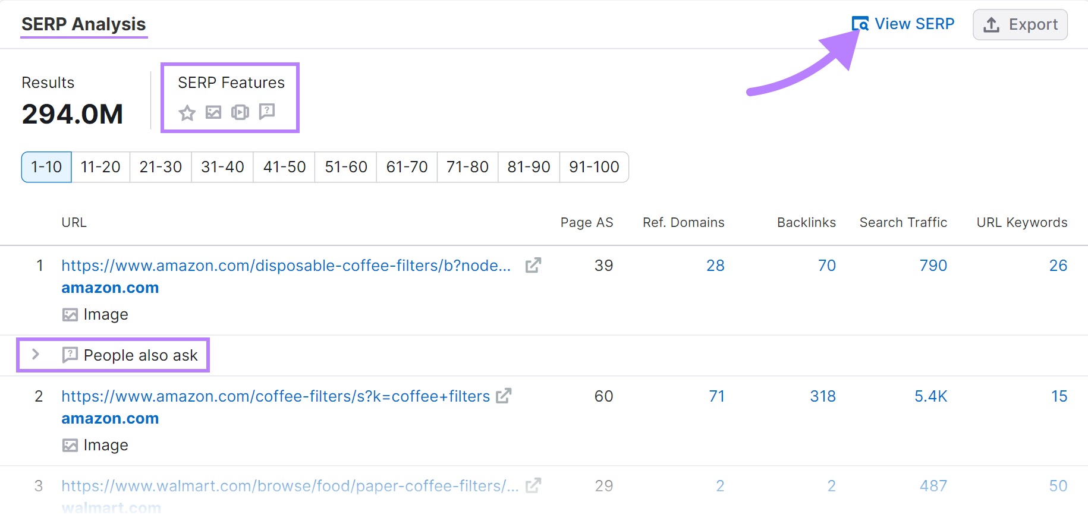Select the 81-90 results tab
This screenshot has width=1088, height=524.
529,167
